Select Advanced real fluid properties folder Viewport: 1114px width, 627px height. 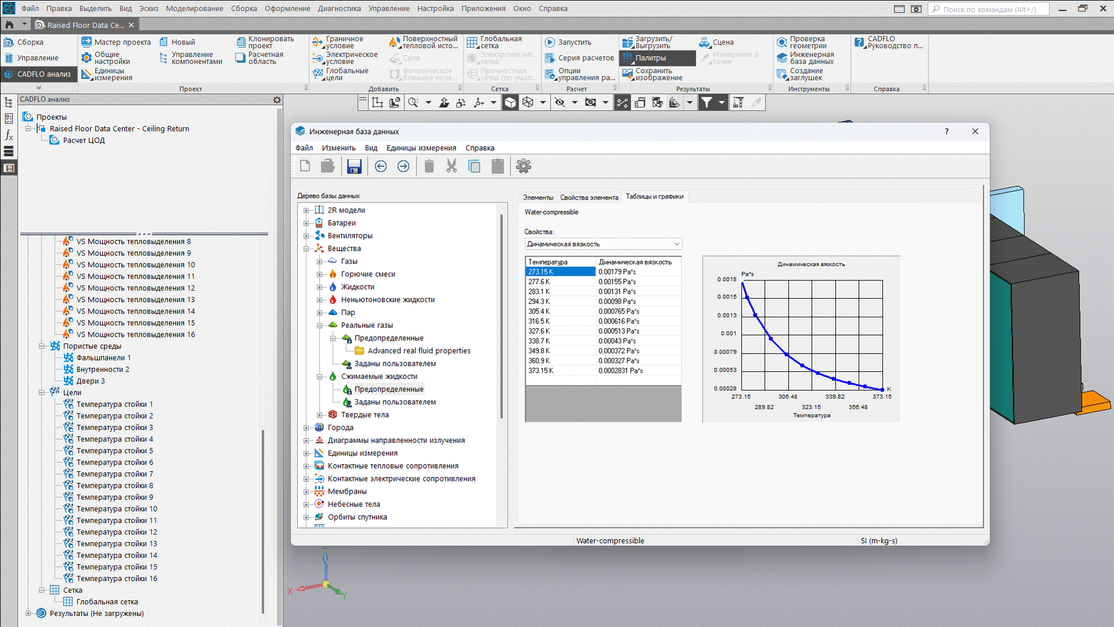click(419, 351)
